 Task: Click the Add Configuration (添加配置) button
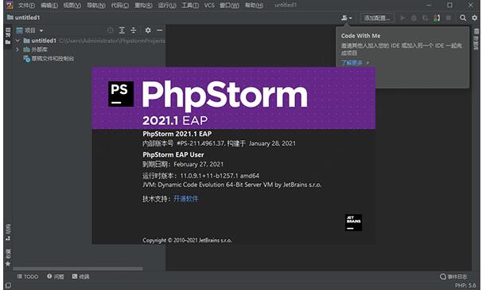tap(377, 18)
